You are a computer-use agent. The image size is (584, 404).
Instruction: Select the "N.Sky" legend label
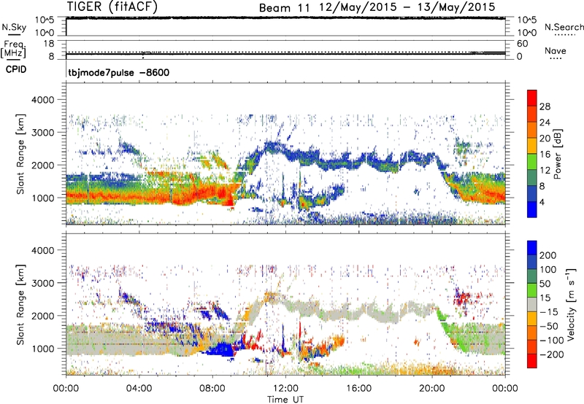(14, 27)
